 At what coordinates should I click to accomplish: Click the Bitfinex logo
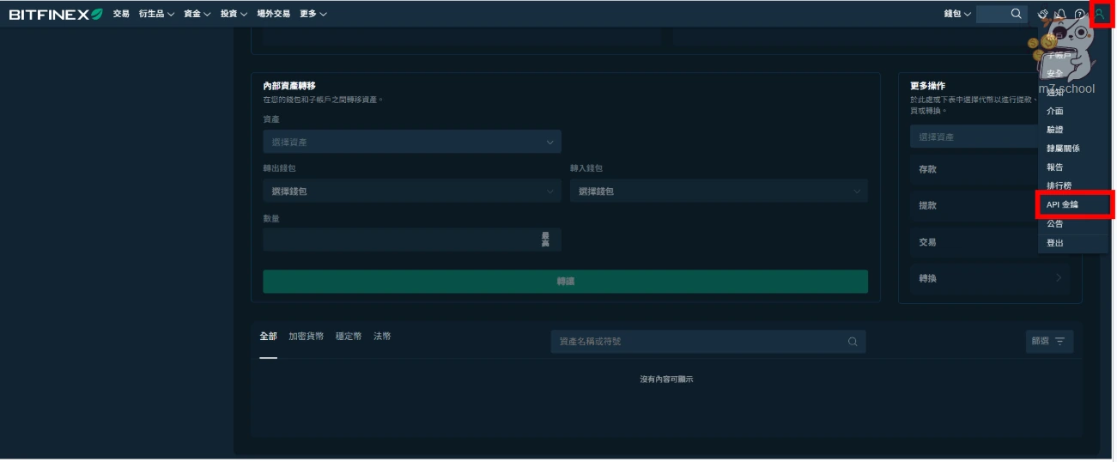pos(56,14)
